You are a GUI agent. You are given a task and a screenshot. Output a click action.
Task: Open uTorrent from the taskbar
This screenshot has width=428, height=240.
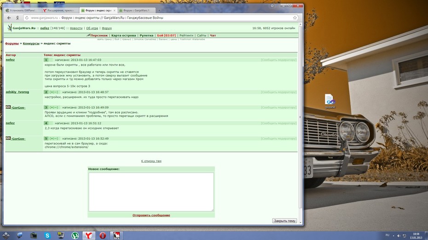[x=75, y=235]
